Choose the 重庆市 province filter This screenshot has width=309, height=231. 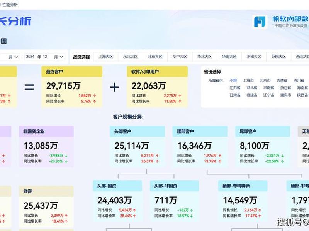(x=286, y=95)
